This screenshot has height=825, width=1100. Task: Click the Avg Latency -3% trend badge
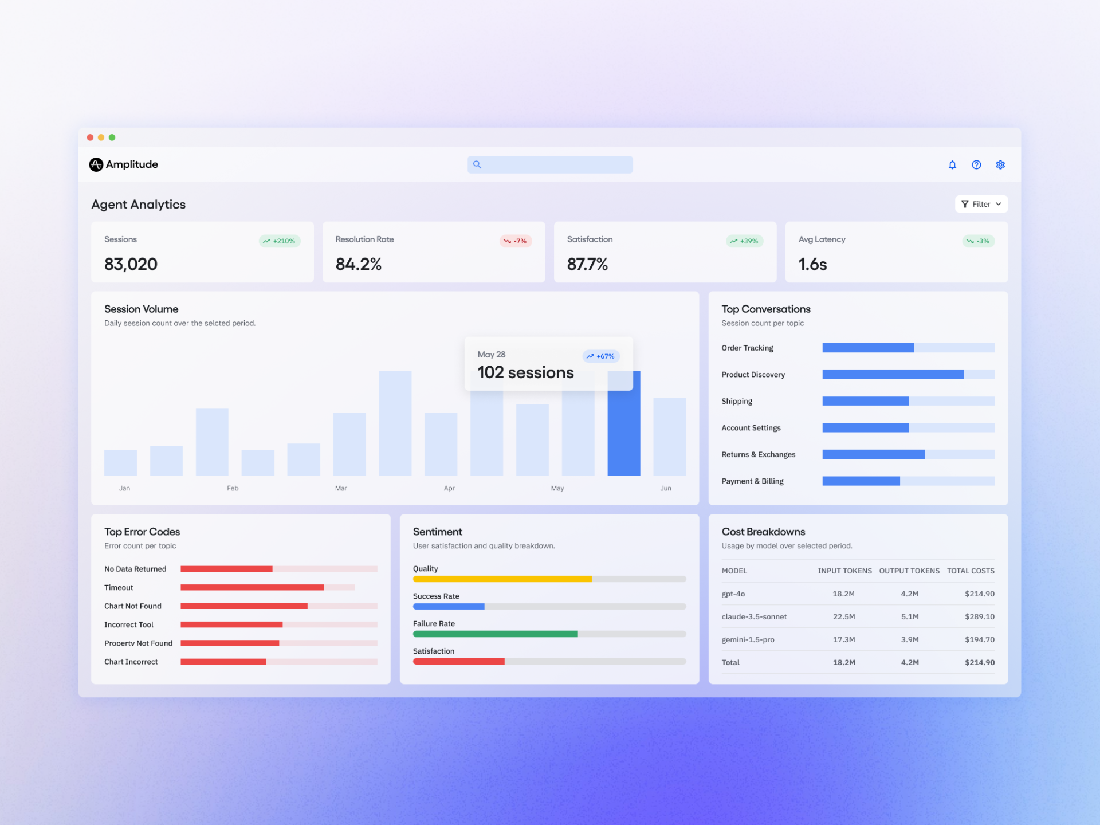click(979, 241)
